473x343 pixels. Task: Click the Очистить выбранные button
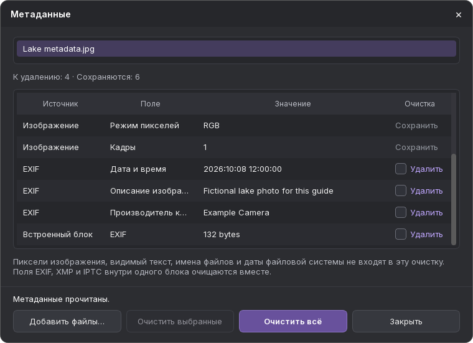[x=180, y=321]
